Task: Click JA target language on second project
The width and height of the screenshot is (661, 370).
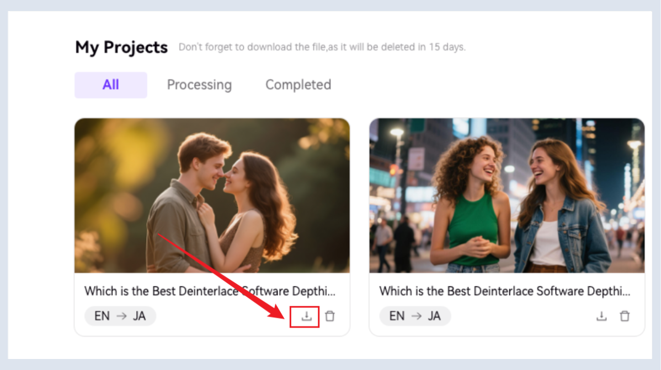Action: [434, 316]
